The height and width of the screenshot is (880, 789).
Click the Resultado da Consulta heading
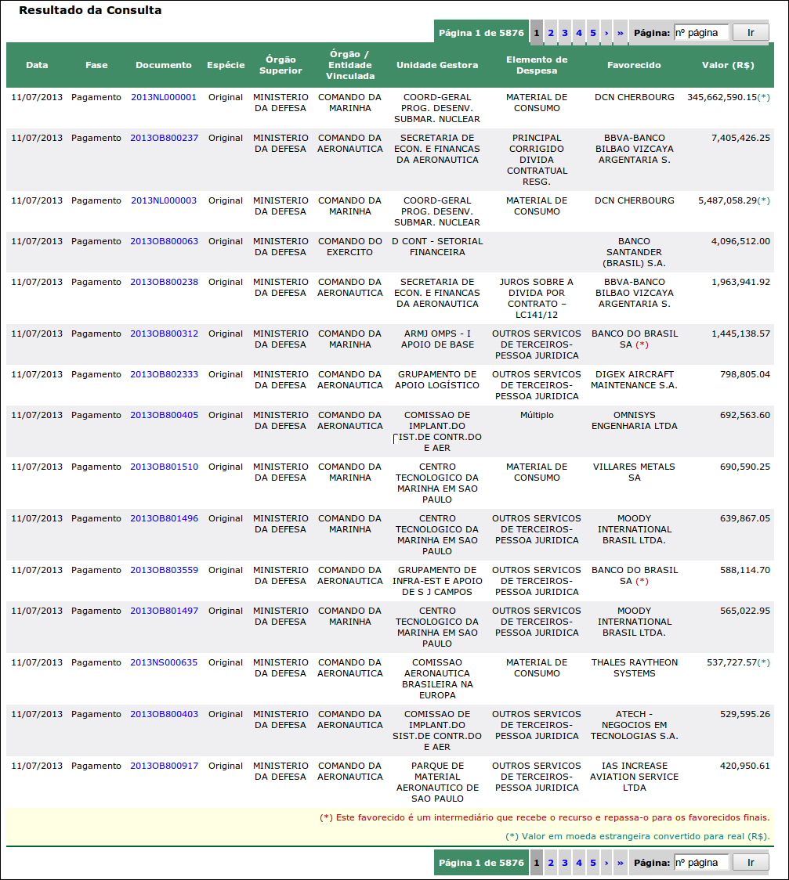tap(90, 10)
